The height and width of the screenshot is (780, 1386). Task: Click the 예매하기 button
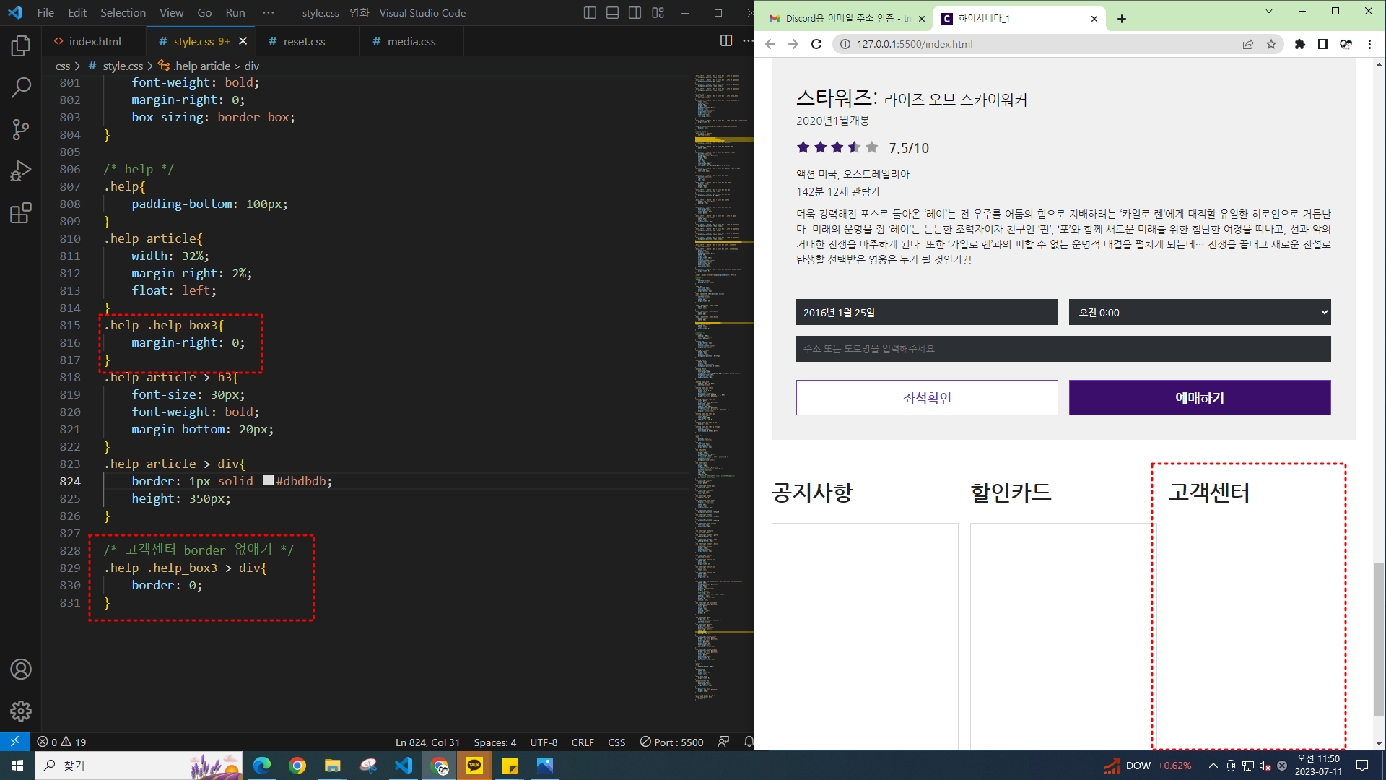[x=1199, y=398]
